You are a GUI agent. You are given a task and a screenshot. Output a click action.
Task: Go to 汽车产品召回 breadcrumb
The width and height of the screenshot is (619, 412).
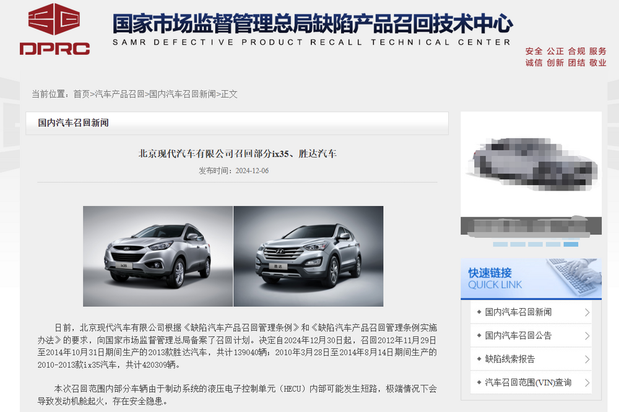pos(119,94)
